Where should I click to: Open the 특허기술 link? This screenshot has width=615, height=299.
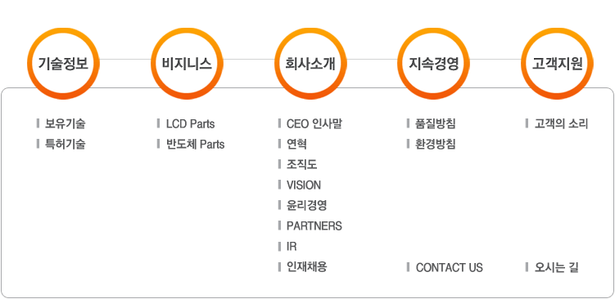pos(66,145)
